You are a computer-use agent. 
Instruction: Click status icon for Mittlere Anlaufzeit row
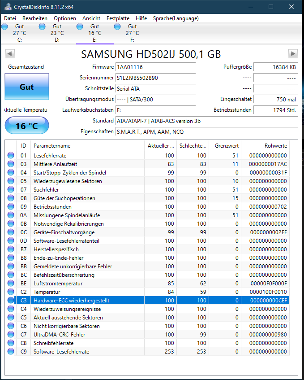pos(11,164)
